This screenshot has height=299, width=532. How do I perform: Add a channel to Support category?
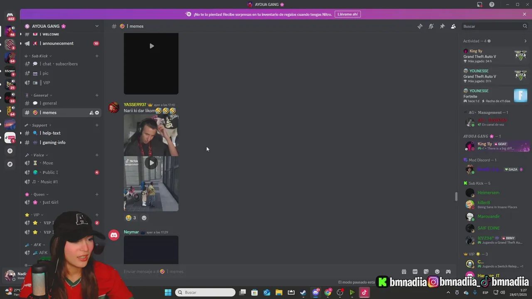click(97, 125)
